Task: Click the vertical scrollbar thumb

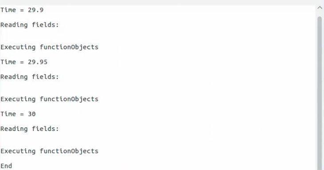Action: [x=320, y=93]
